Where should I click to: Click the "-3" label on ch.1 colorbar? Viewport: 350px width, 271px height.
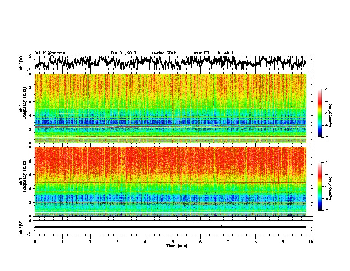[x=326, y=89]
